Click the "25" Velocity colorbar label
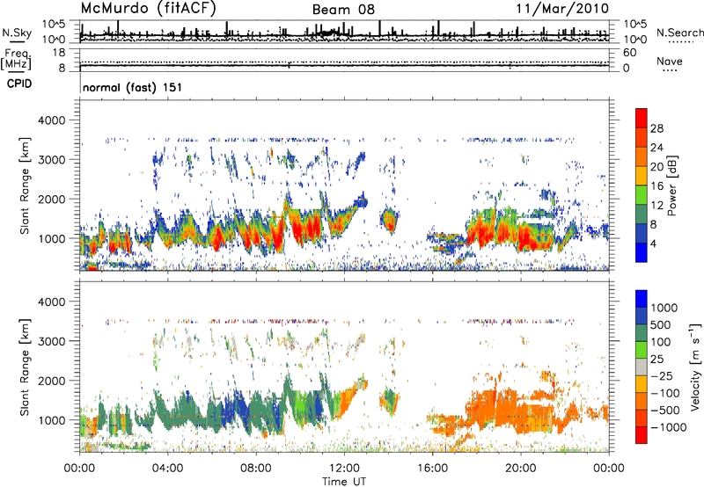 [657, 359]
